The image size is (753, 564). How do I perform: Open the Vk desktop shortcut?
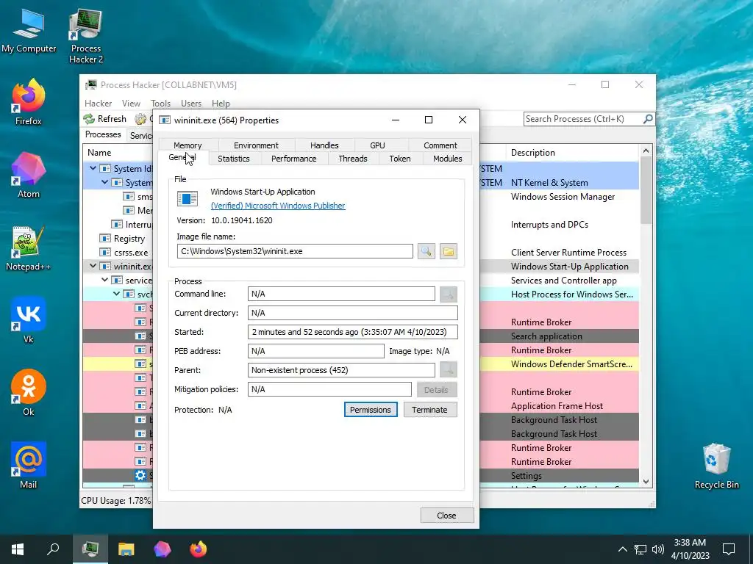[x=29, y=320]
